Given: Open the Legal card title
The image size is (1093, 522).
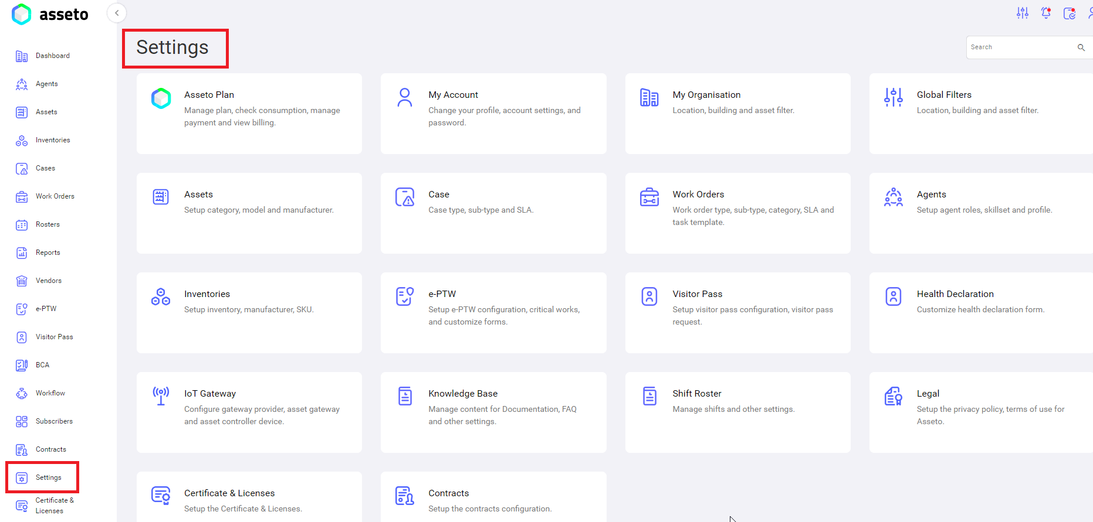Looking at the screenshot, I should (x=928, y=394).
